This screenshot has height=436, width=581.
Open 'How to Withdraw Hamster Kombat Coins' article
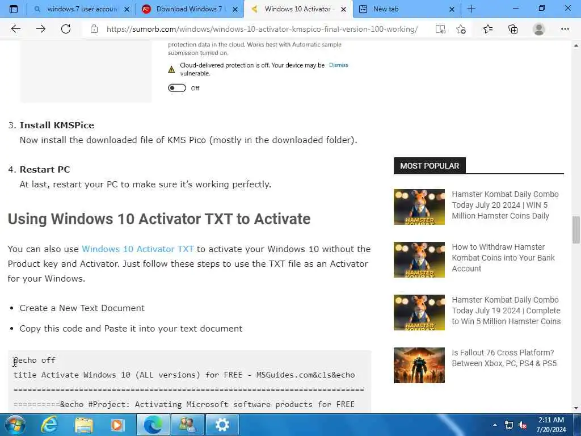tap(503, 258)
